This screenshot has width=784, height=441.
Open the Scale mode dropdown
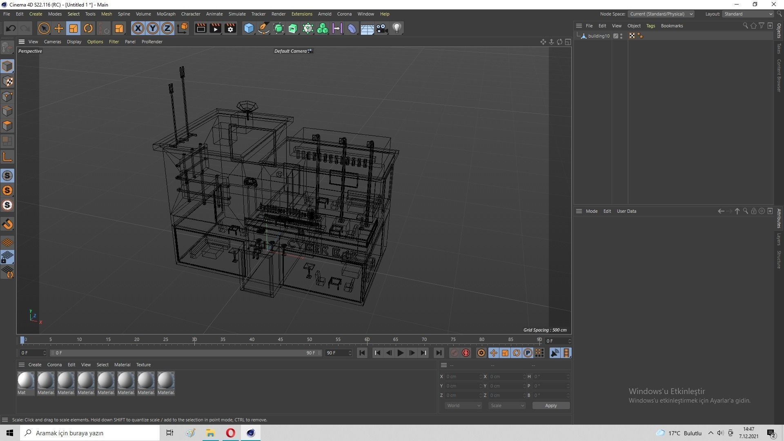507,405
